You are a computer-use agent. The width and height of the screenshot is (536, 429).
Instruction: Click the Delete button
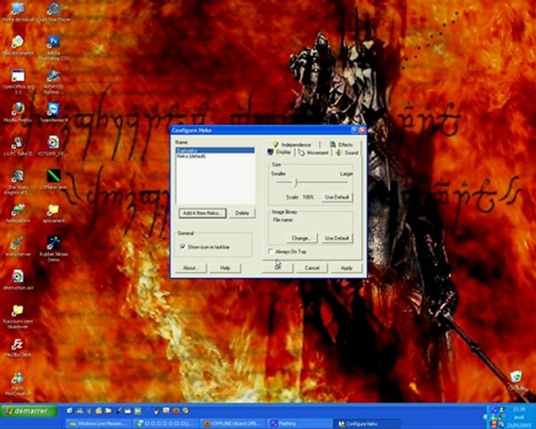pos(242,213)
